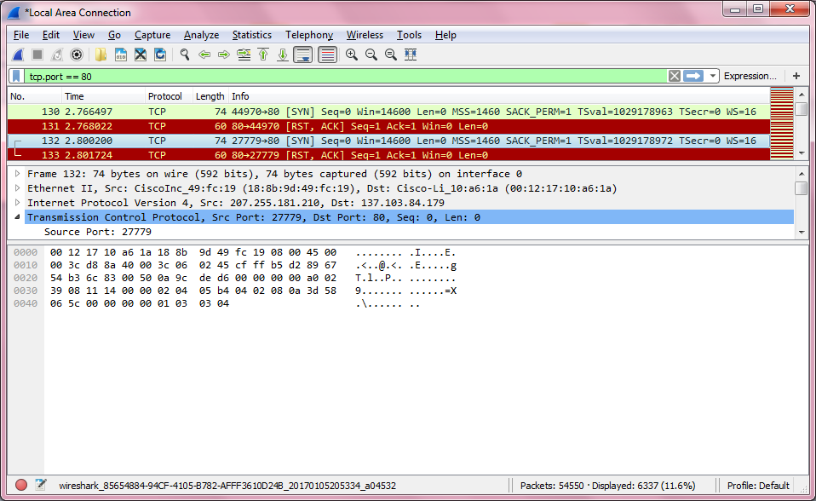Click the capture file name in status bar
This screenshot has width=816, height=501.
pos(227,486)
